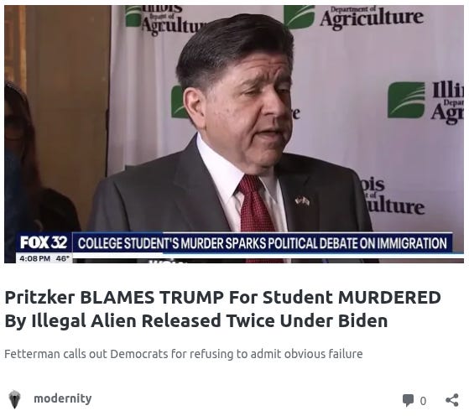This screenshot has width=469, height=416.
Task: Click the FOX 32 logo in the thumbnail
Action: click(44, 242)
